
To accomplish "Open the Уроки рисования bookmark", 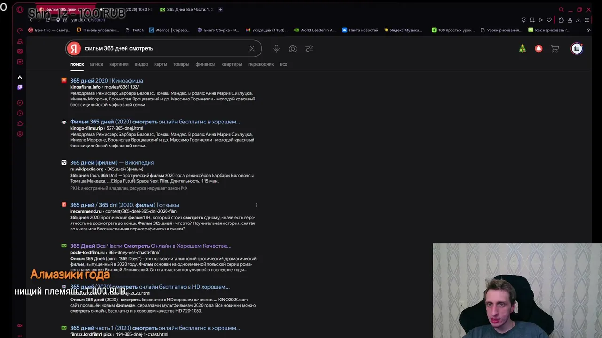I will click(x=501, y=30).
